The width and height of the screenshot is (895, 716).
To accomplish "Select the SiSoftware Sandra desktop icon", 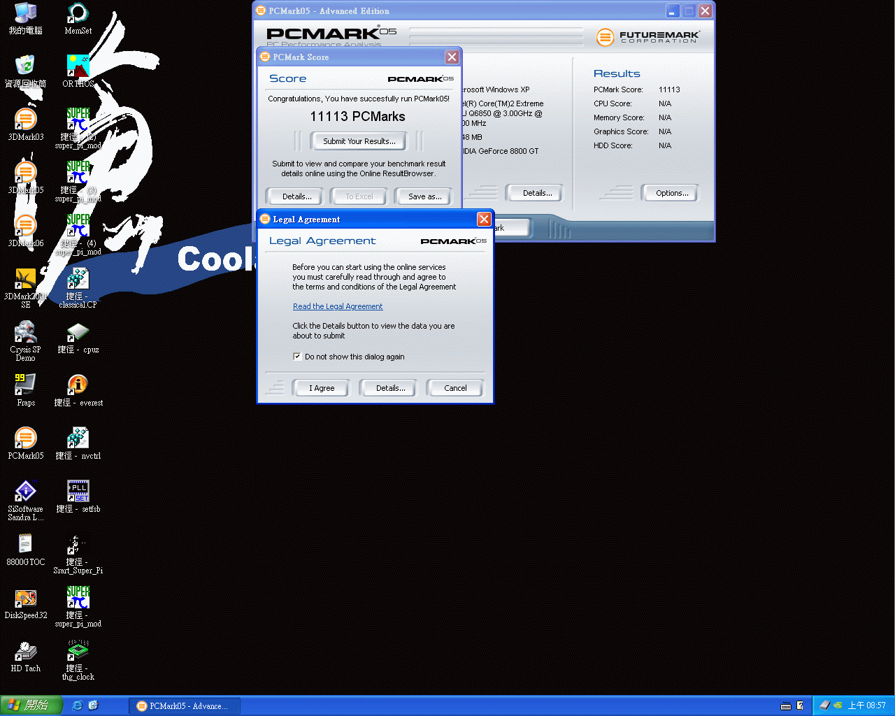I will click(26, 501).
